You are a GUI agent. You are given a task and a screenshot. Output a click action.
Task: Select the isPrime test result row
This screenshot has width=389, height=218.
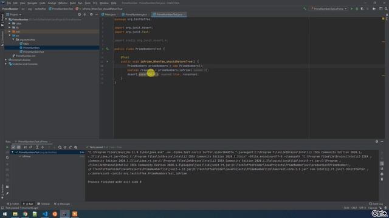(48, 156)
